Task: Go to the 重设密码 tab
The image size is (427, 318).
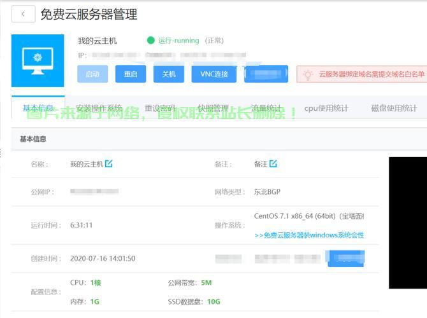Action: tap(160, 108)
